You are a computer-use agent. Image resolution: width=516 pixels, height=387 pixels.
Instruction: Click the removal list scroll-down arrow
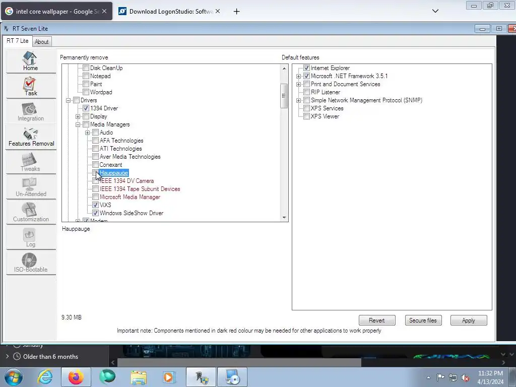coord(284,217)
